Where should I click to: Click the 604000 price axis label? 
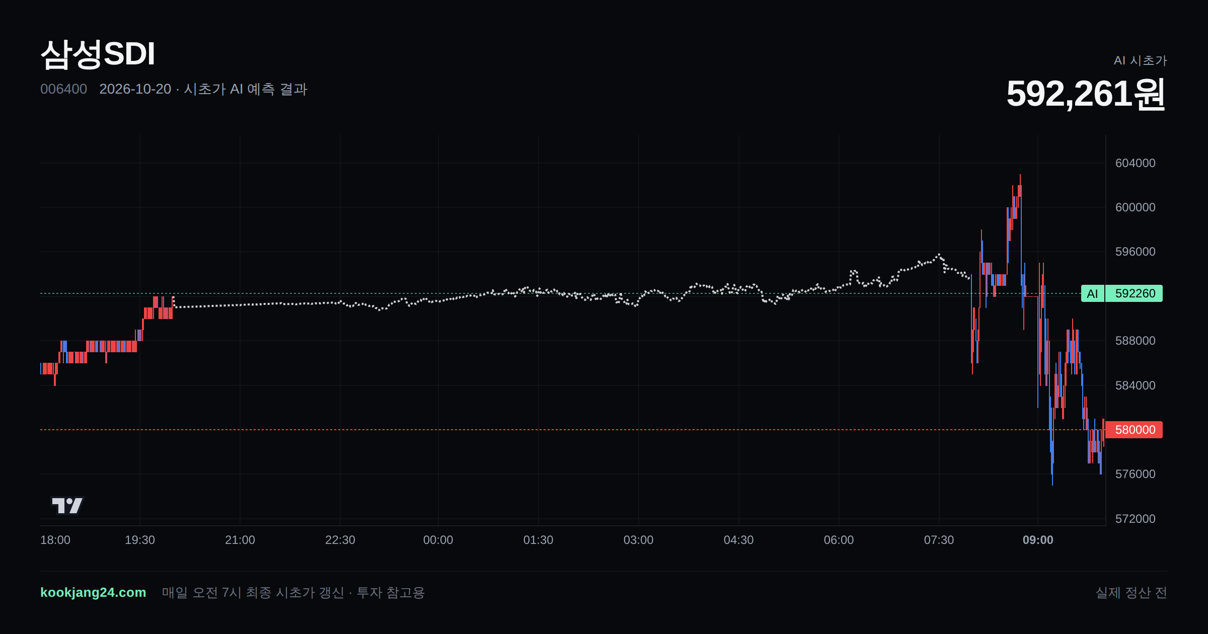coord(1136,163)
